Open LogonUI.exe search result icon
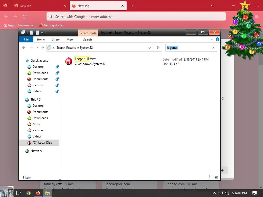The height and width of the screenshot is (197, 263). tap(69, 61)
